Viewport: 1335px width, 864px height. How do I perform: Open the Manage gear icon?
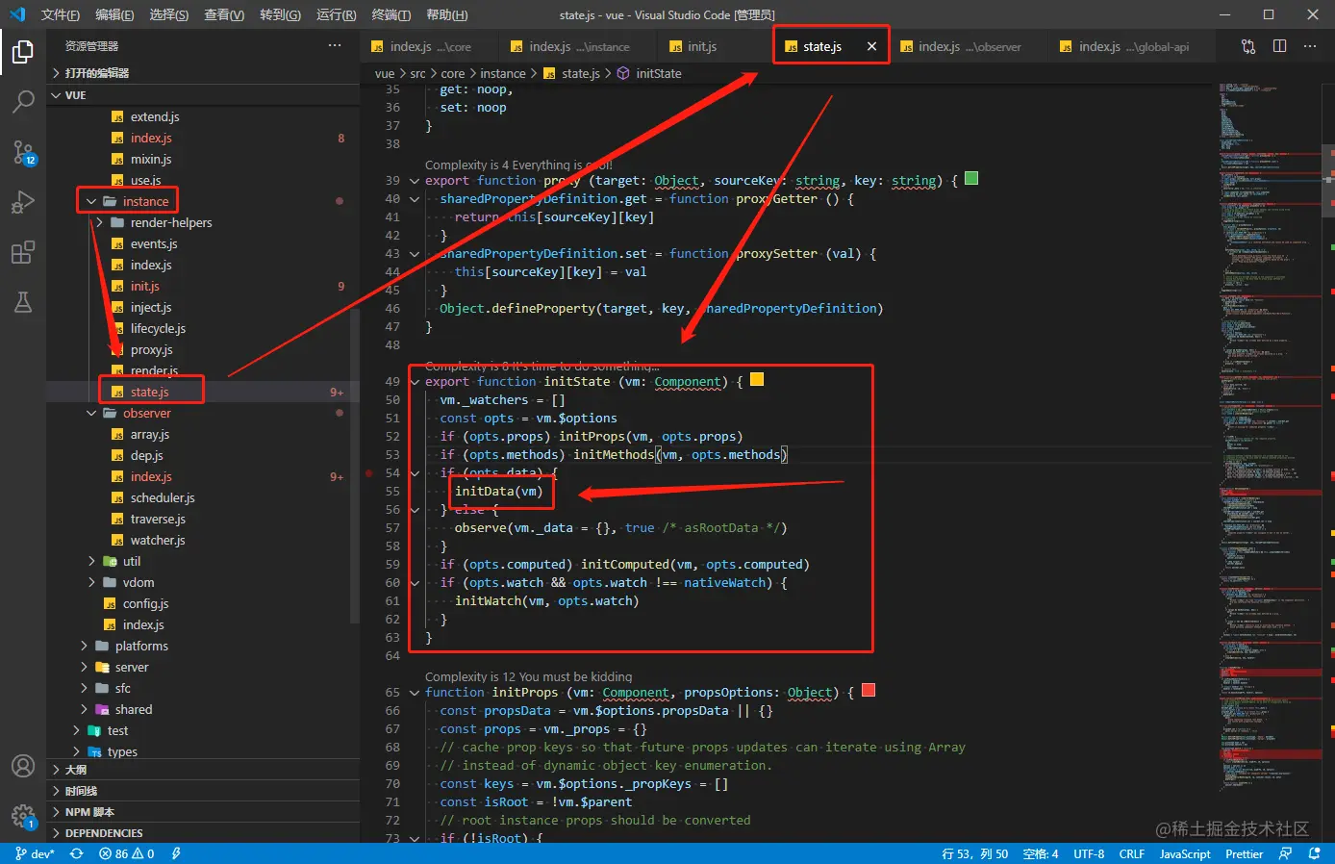point(23,816)
